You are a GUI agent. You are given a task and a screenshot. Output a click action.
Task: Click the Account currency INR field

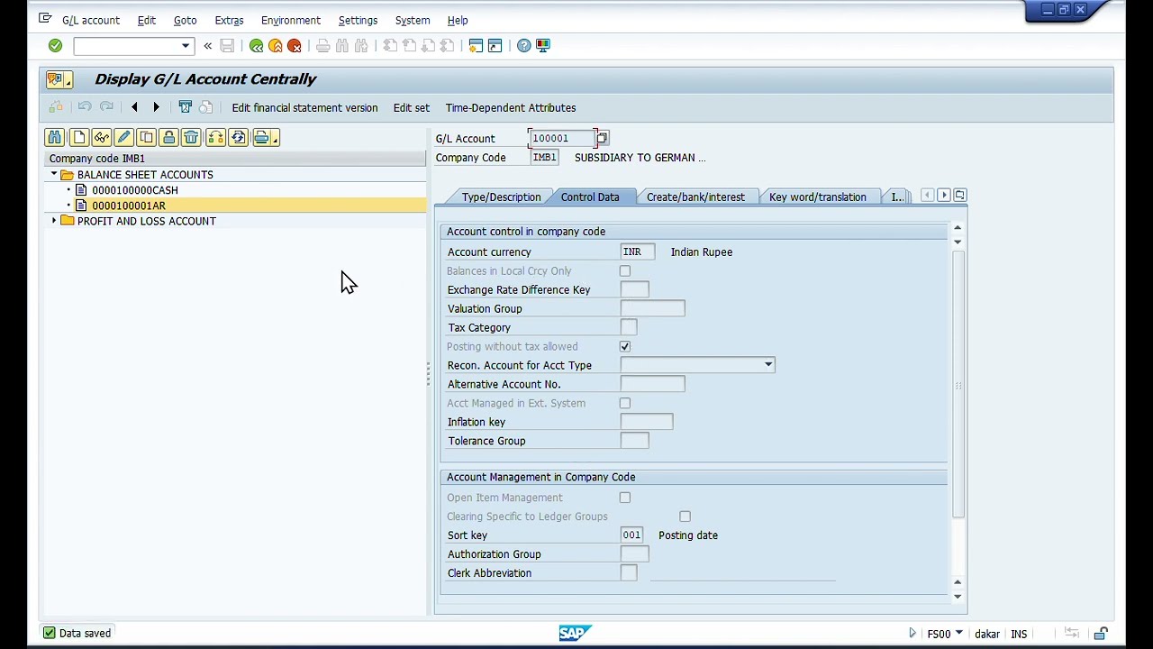(x=638, y=252)
